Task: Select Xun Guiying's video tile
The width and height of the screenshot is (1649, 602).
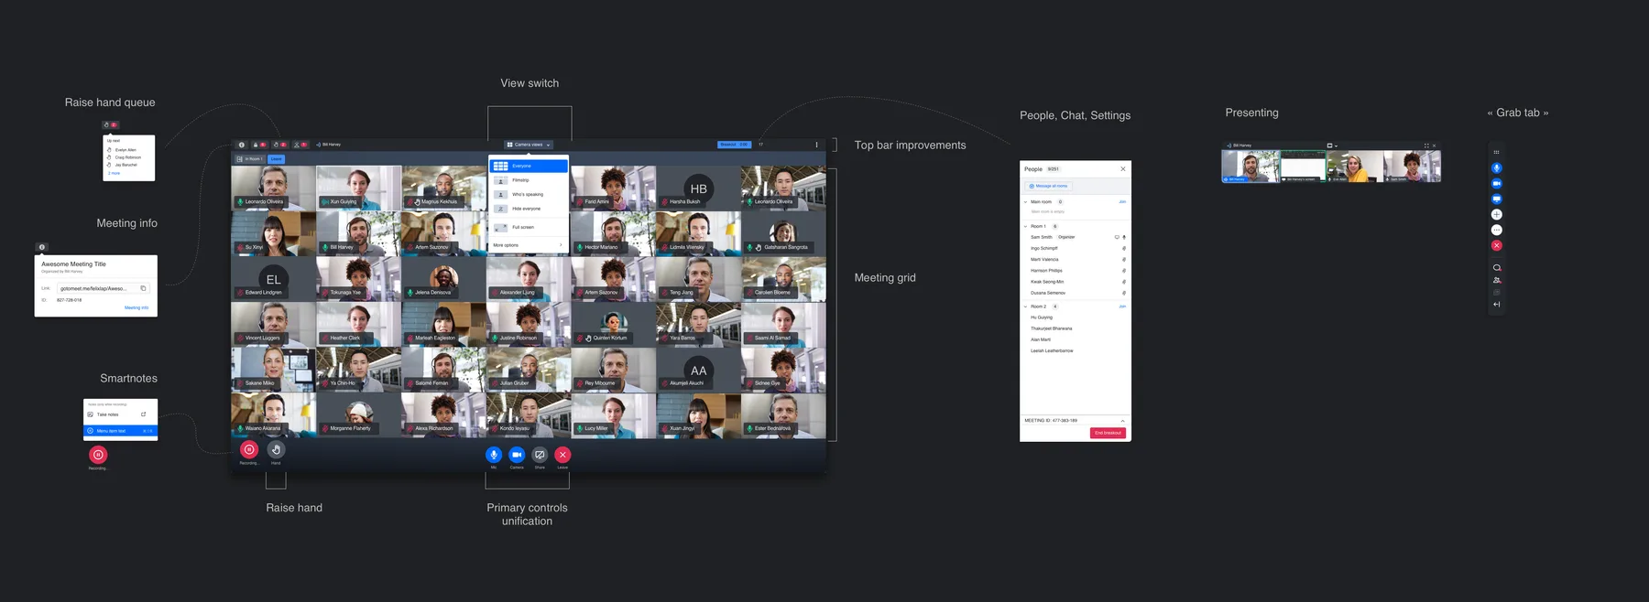Action: pos(359,188)
